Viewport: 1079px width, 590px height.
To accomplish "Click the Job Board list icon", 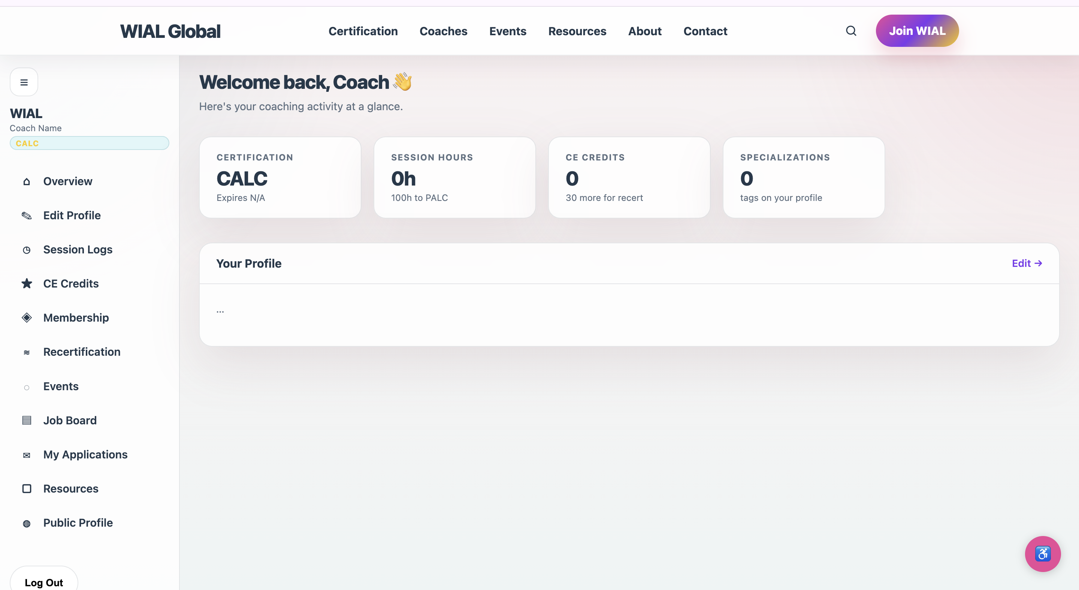I will pyautogui.click(x=27, y=420).
